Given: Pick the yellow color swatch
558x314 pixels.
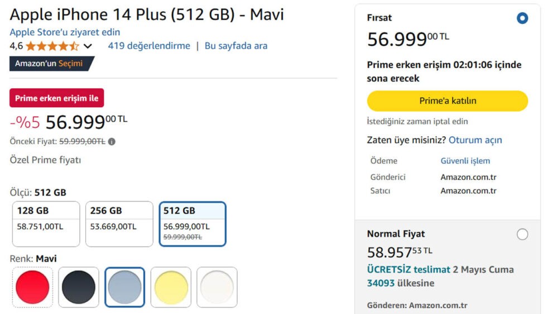Looking at the screenshot, I should tap(171, 287).
